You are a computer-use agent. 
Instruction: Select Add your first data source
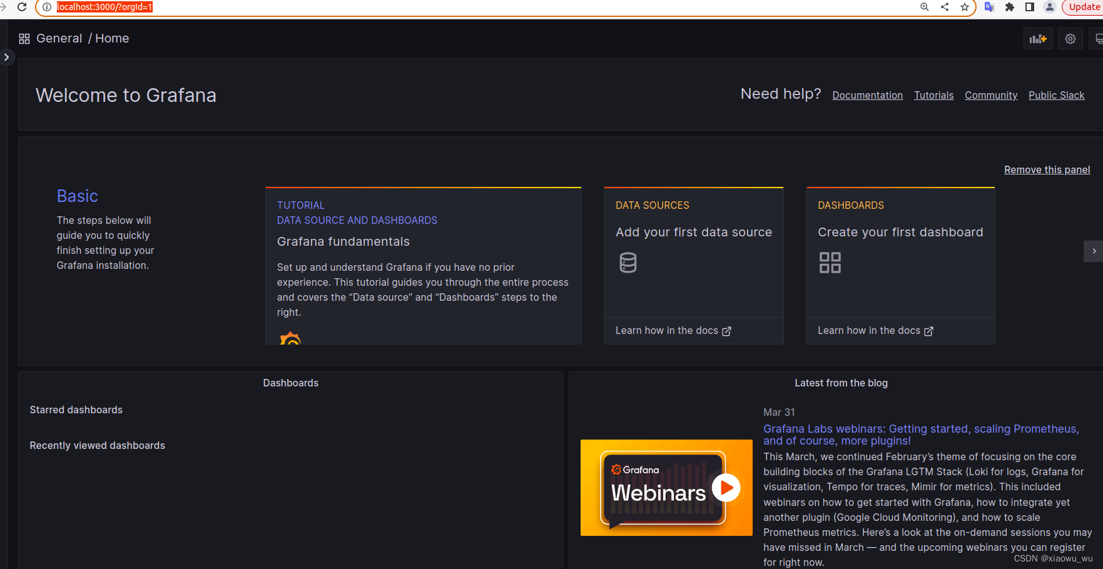[693, 232]
